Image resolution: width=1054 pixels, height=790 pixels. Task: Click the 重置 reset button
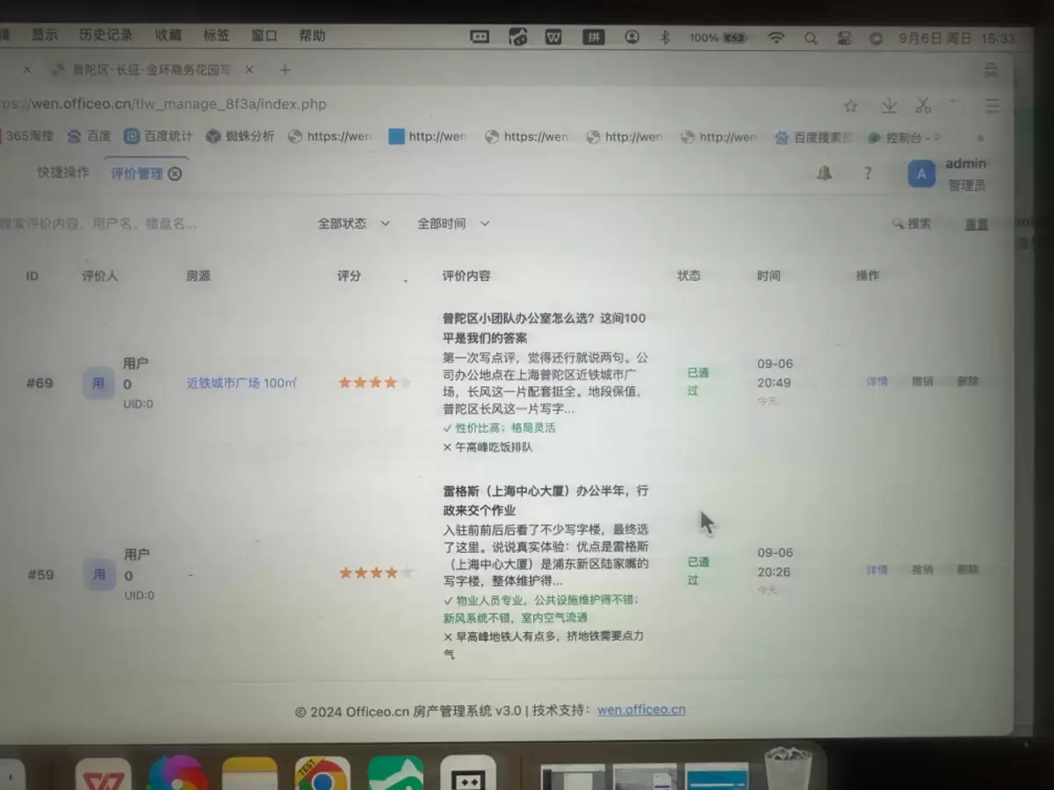[977, 225]
